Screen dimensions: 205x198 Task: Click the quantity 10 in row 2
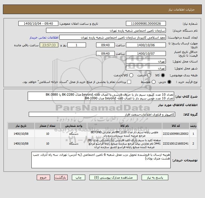[x=48, y=144]
